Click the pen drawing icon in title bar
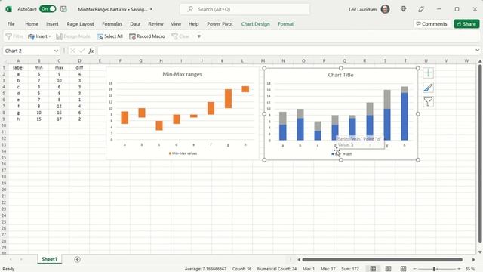 tap(421, 9)
